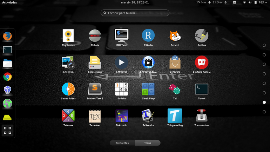270x152 pixels.
Task: Jump to second app page via indicator dot
Action: tap(264, 55)
